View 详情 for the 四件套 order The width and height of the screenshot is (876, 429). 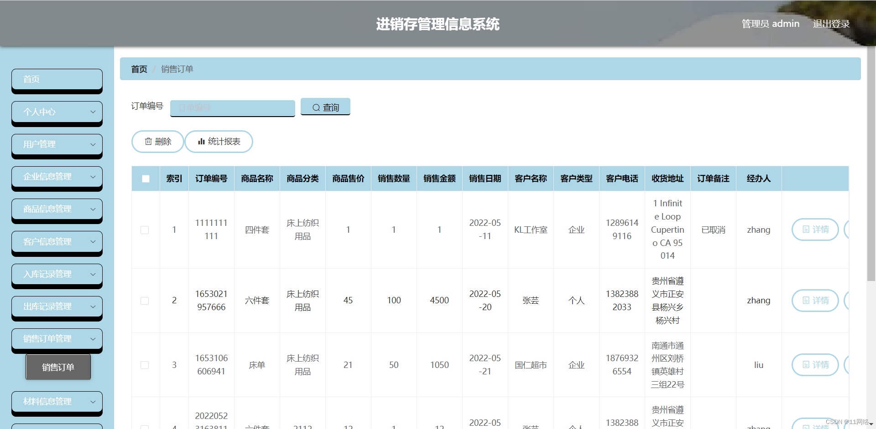815,230
